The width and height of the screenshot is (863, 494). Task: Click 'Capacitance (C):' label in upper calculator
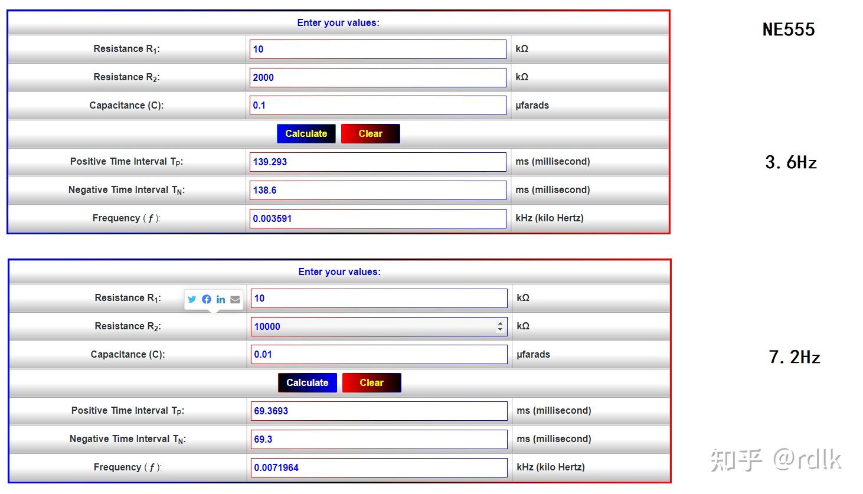126,105
